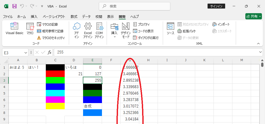Open the undo history dropdown

pyautogui.click(x=26, y=6)
